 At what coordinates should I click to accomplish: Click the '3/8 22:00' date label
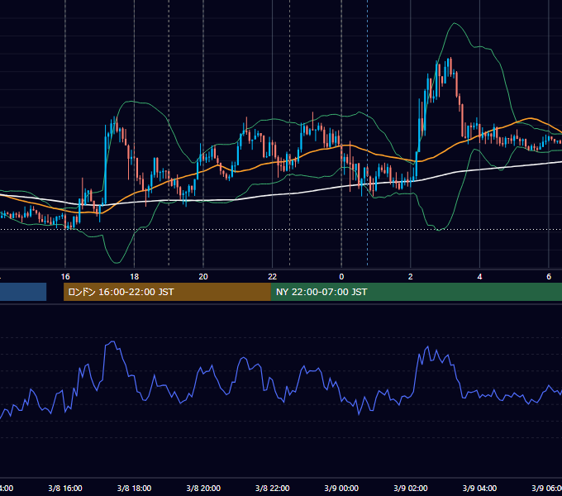point(273,489)
